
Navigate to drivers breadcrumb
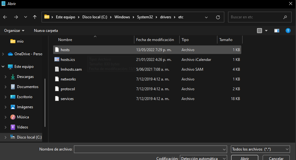[x=166, y=17]
